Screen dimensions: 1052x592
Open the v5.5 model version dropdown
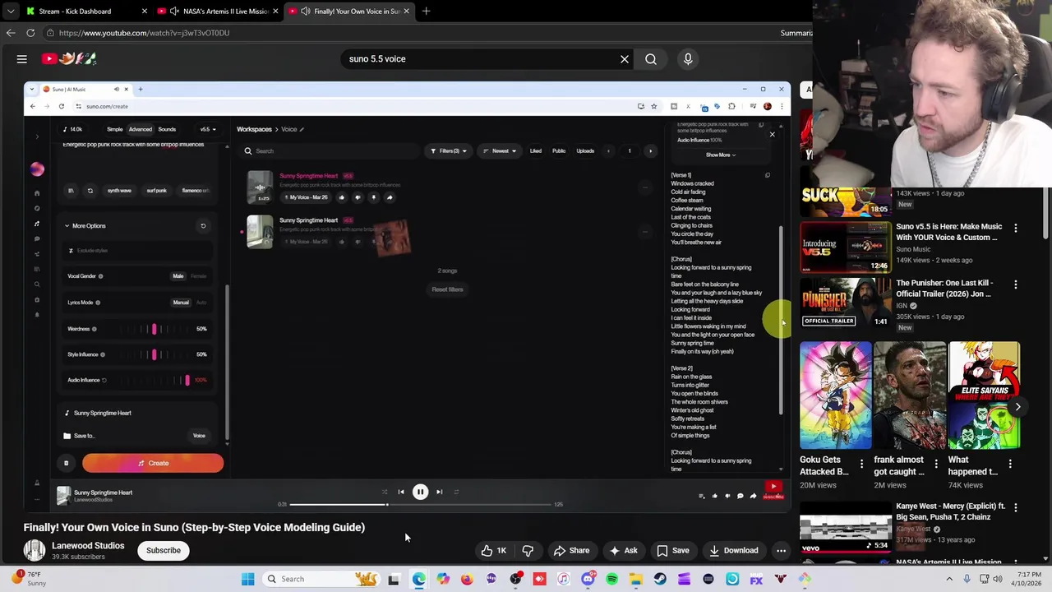[x=208, y=129]
